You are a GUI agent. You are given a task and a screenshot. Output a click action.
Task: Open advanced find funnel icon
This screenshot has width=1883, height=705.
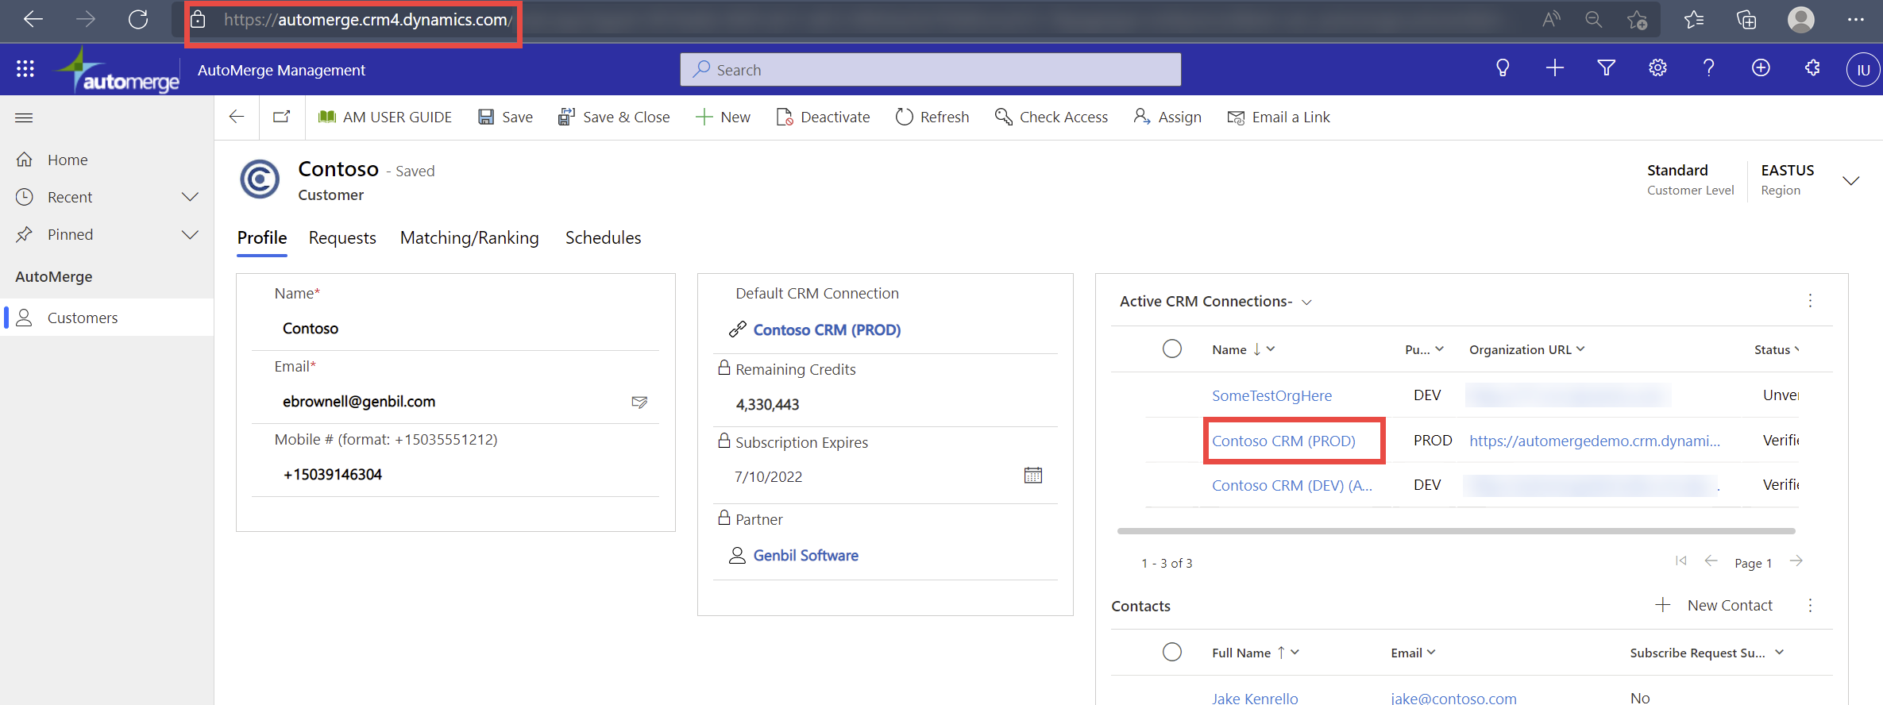coord(1606,68)
